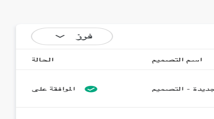Click the table header row between column titles
This screenshot has height=119, width=214.
pos(102,60)
